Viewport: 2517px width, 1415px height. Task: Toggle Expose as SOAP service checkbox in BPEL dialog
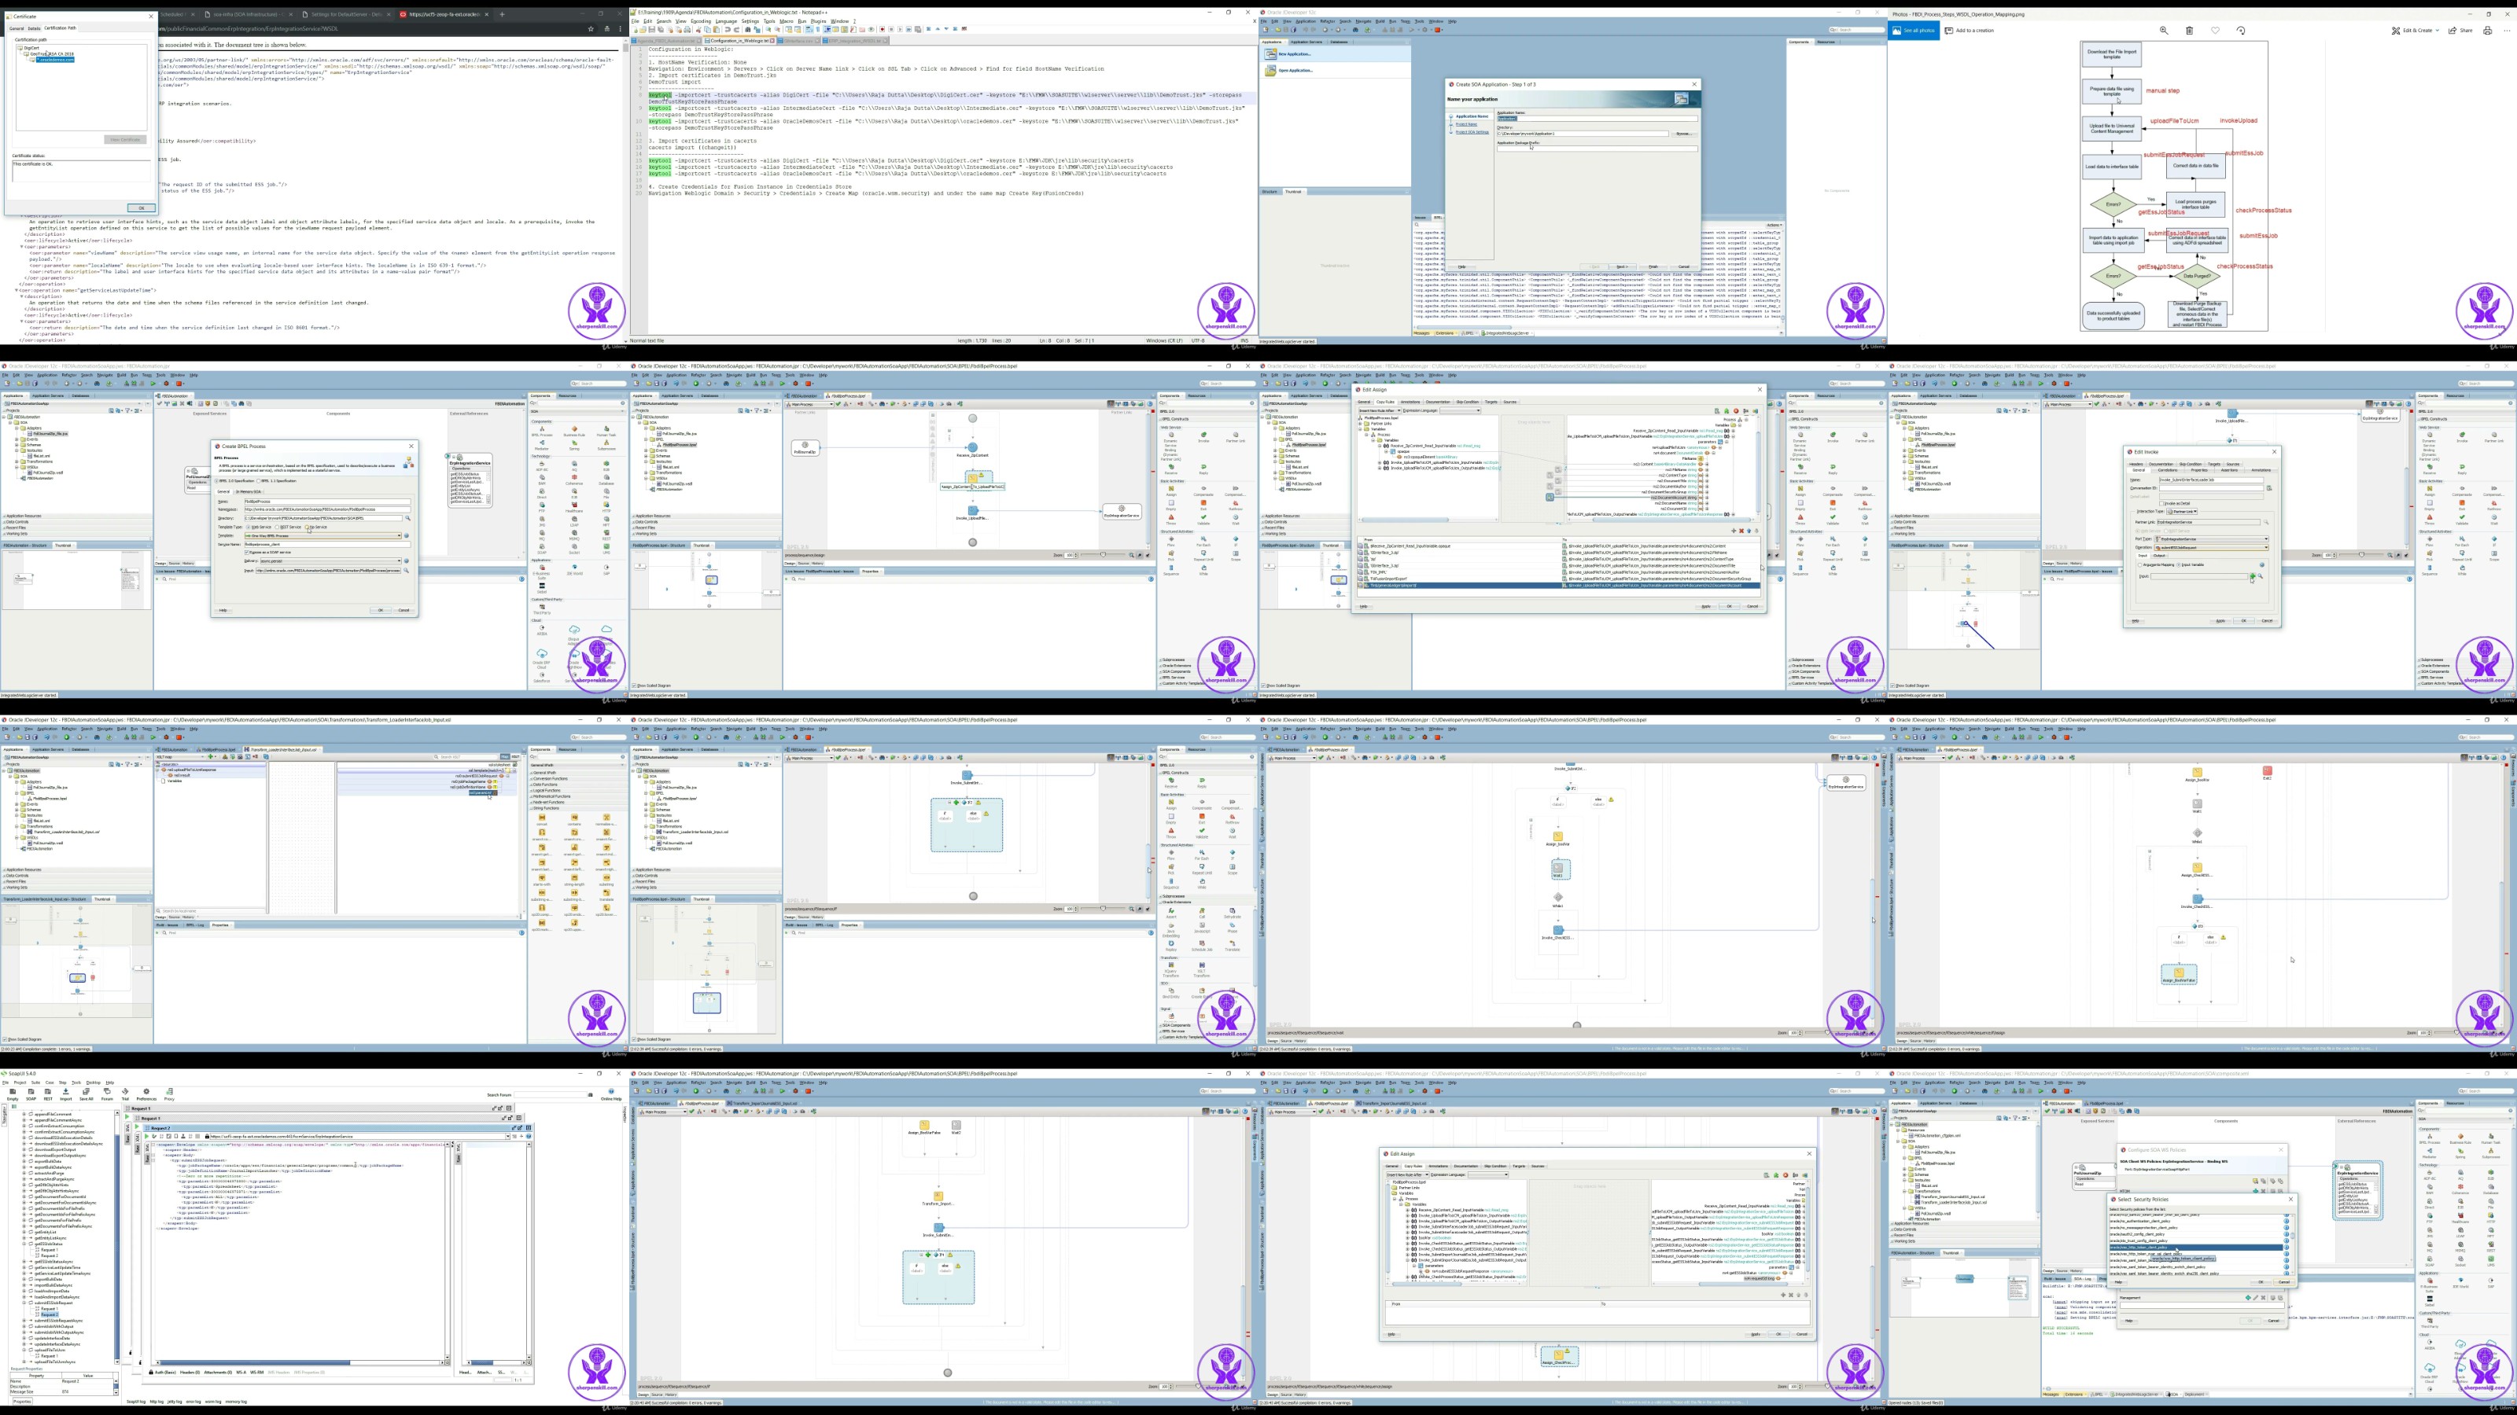point(247,552)
